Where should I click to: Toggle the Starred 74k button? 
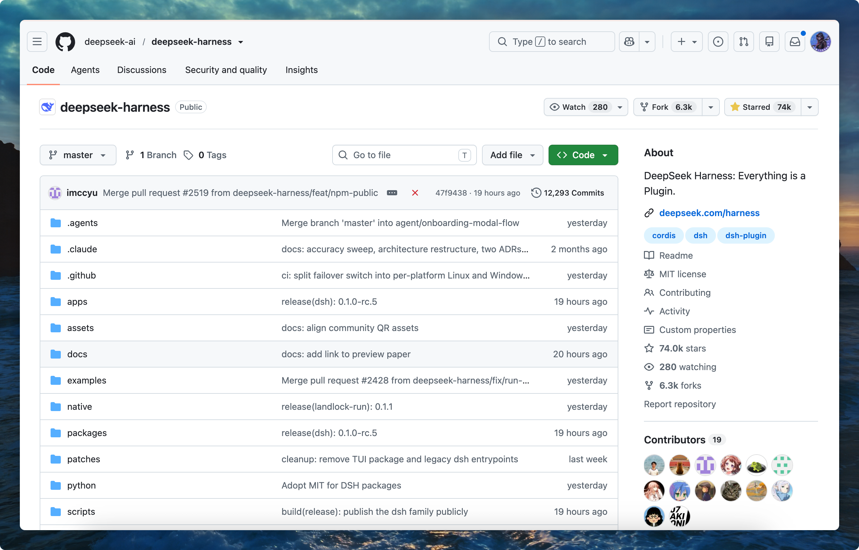coord(763,107)
